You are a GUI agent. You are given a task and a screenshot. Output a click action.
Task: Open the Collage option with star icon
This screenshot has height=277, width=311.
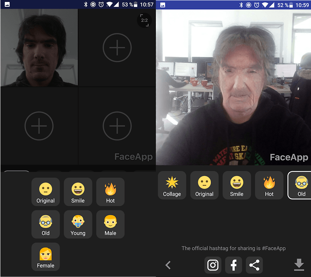[172, 185]
